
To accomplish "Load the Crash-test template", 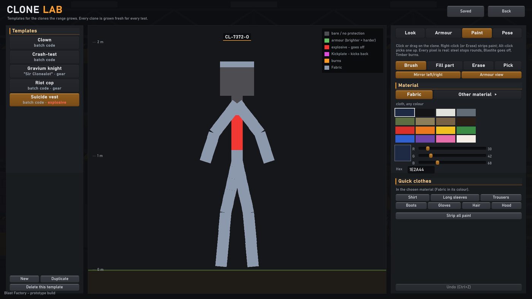I will click(x=44, y=57).
